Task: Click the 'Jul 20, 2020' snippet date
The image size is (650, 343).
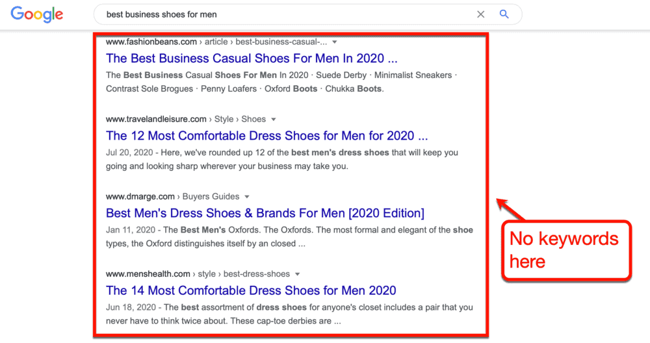Action: 129,153
